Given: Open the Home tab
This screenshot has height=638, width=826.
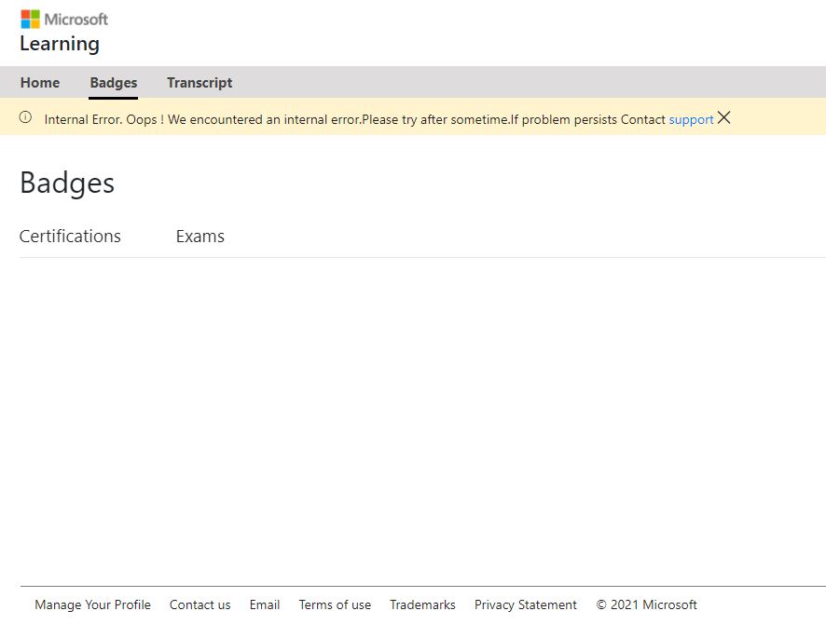Looking at the screenshot, I should click(39, 83).
